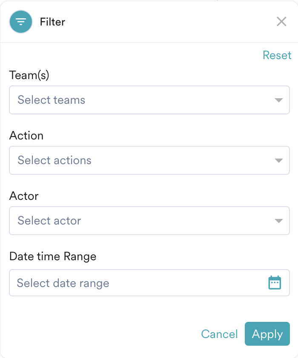Expand the Select actor dropdown arrow
The width and height of the screenshot is (298, 358).
click(278, 221)
